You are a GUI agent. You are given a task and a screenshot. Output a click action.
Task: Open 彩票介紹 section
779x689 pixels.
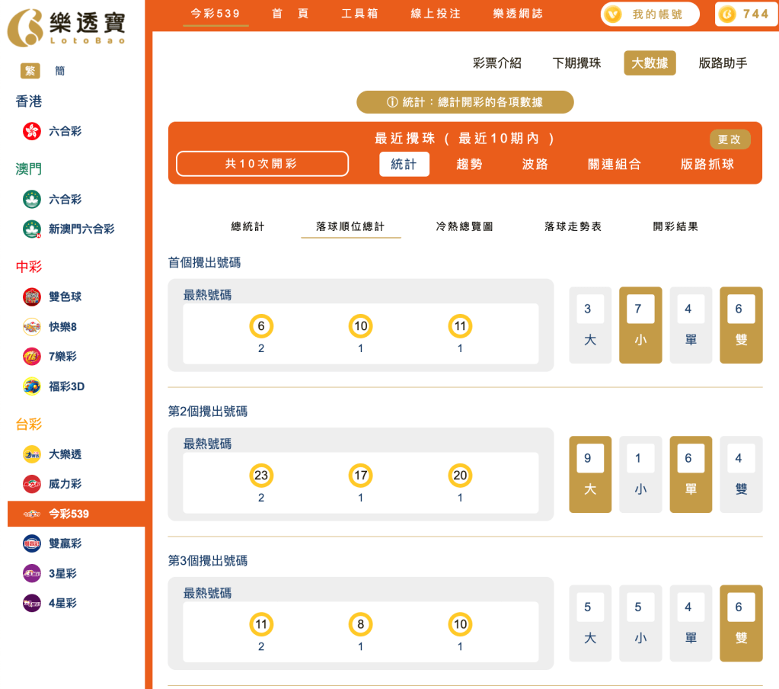[497, 63]
